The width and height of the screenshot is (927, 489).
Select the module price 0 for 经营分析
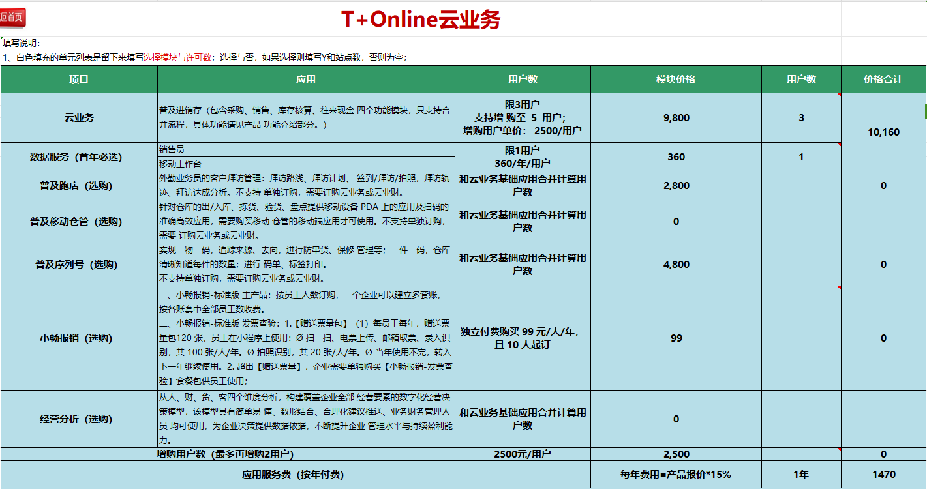pos(676,419)
